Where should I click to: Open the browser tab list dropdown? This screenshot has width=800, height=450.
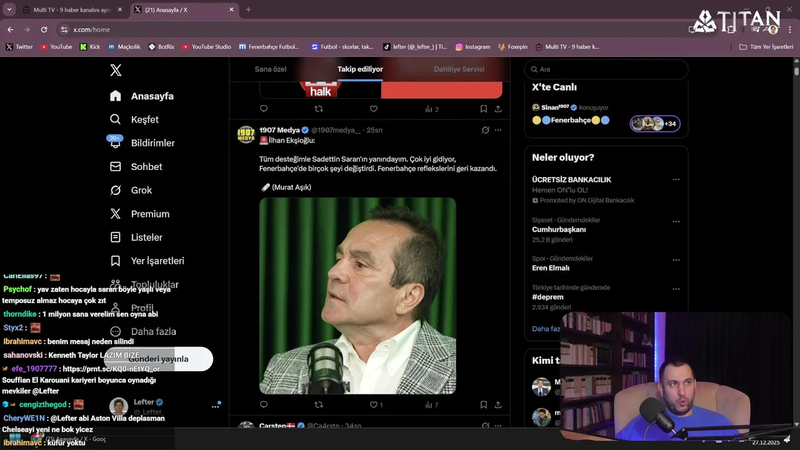pos(9,9)
